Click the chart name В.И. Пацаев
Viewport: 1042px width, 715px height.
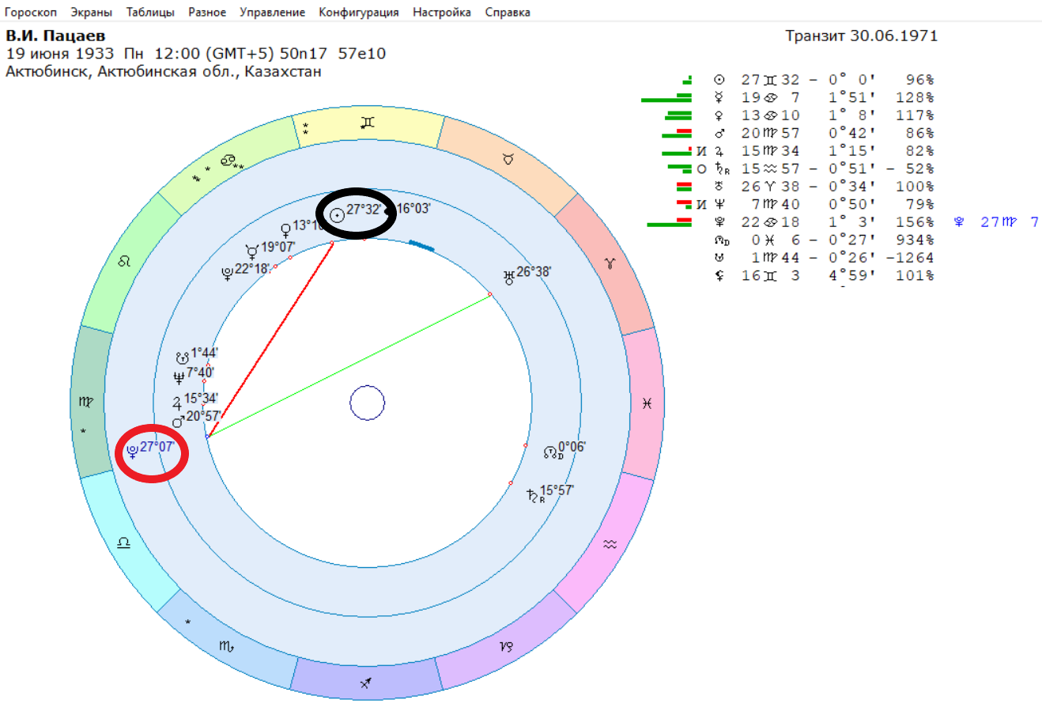point(55,36)
